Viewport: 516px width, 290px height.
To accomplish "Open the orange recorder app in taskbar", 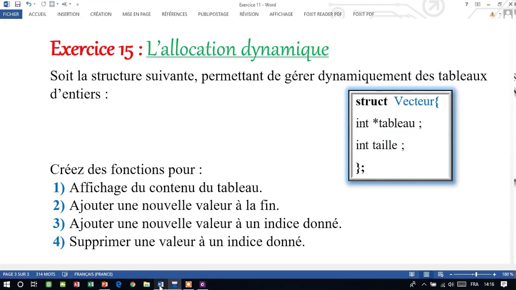I will pos(189,284).
